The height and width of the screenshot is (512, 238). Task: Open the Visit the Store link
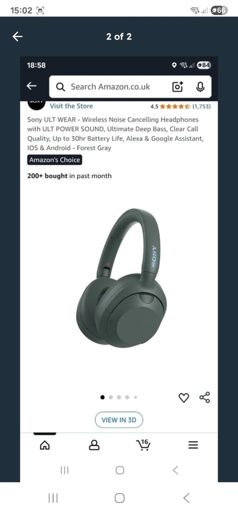[x=71, y=106]
